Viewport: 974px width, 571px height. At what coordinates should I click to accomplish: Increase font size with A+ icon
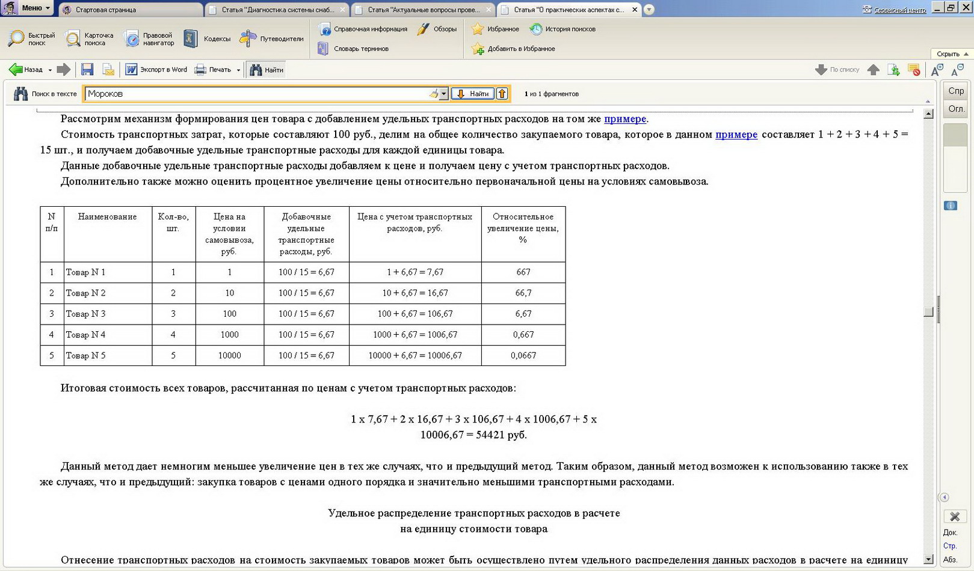(937, 70)
